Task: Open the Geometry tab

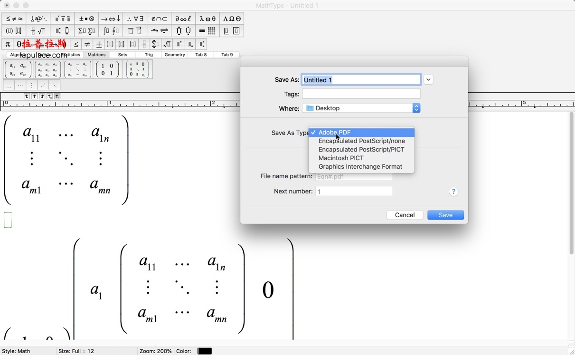Action: pos(175,55)
